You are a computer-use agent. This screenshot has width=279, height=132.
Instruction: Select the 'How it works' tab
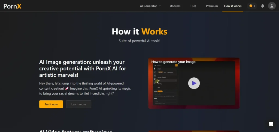[x=233, y=6]
